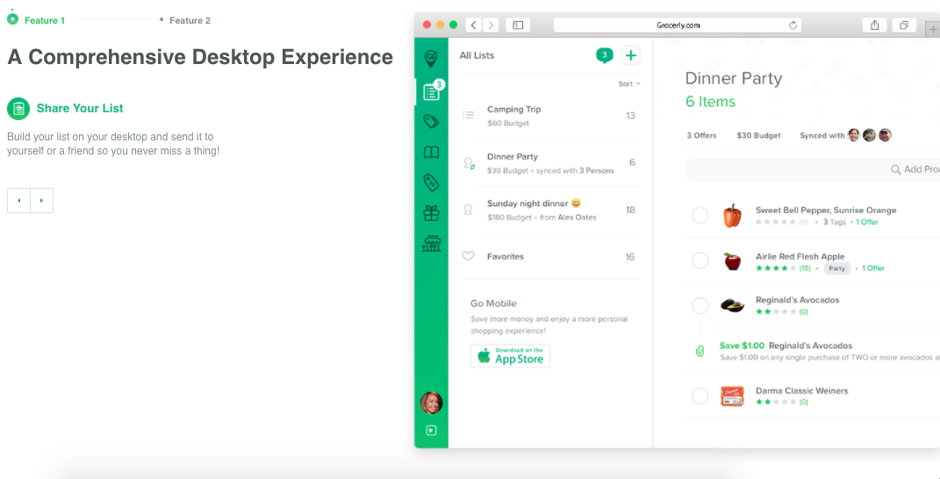Click the 3 Tags label under Bell Pepper
This screenshot has height=479, width=940.
point(835,222)
